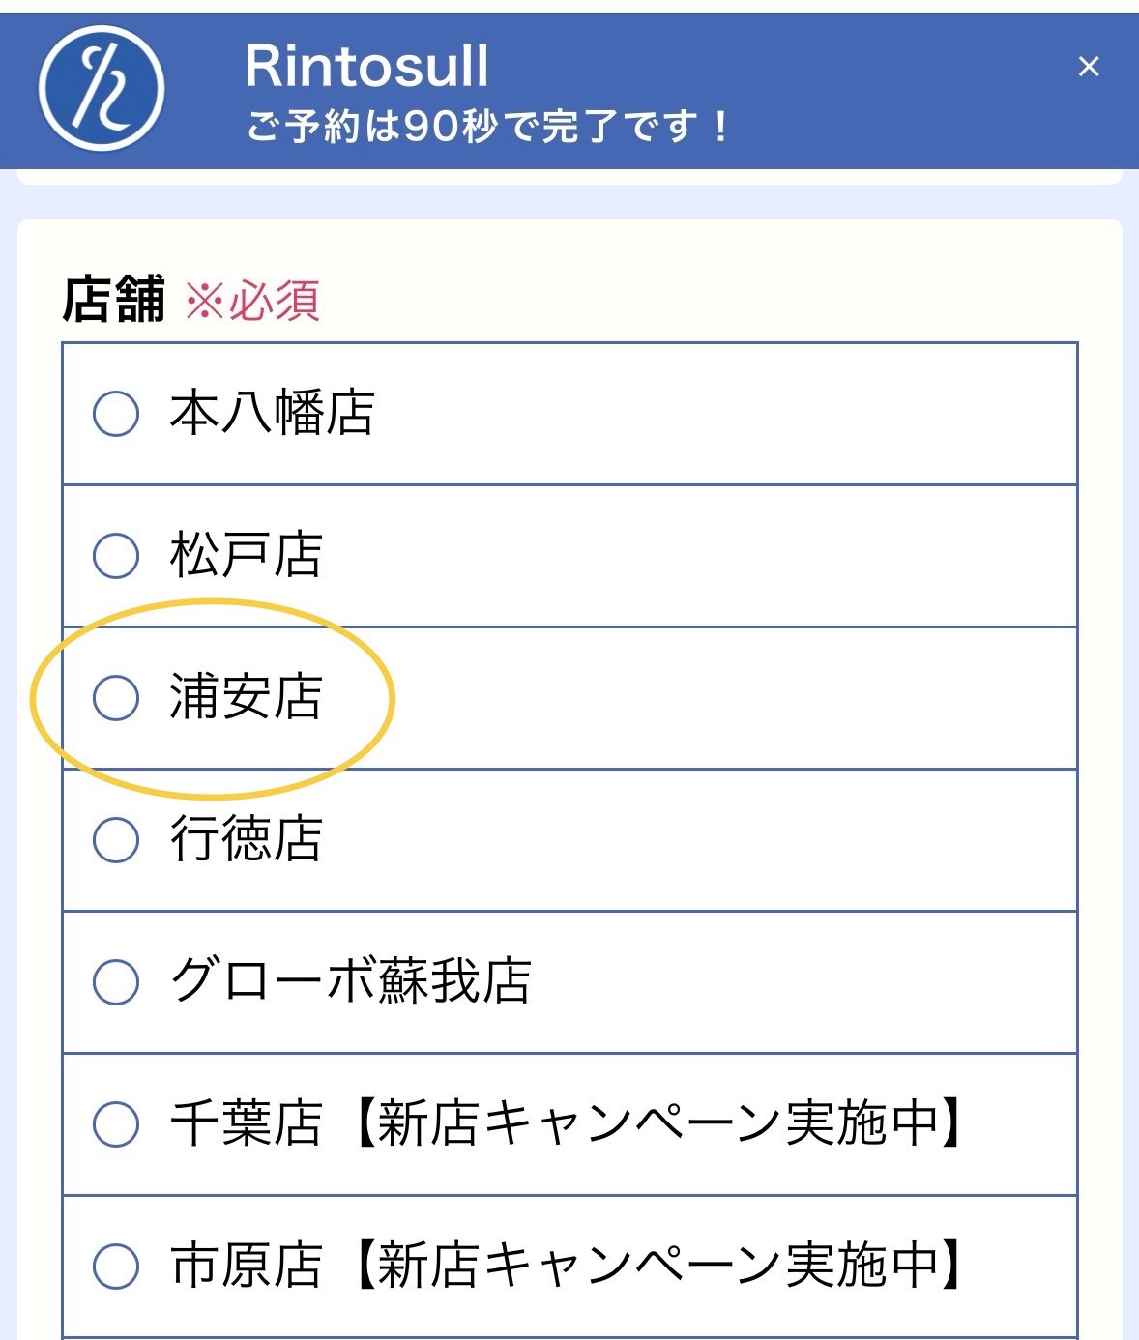Click the 行徳店 store label text

click(x=246, y=838)
